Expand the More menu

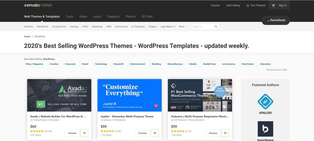click(182, 27)
